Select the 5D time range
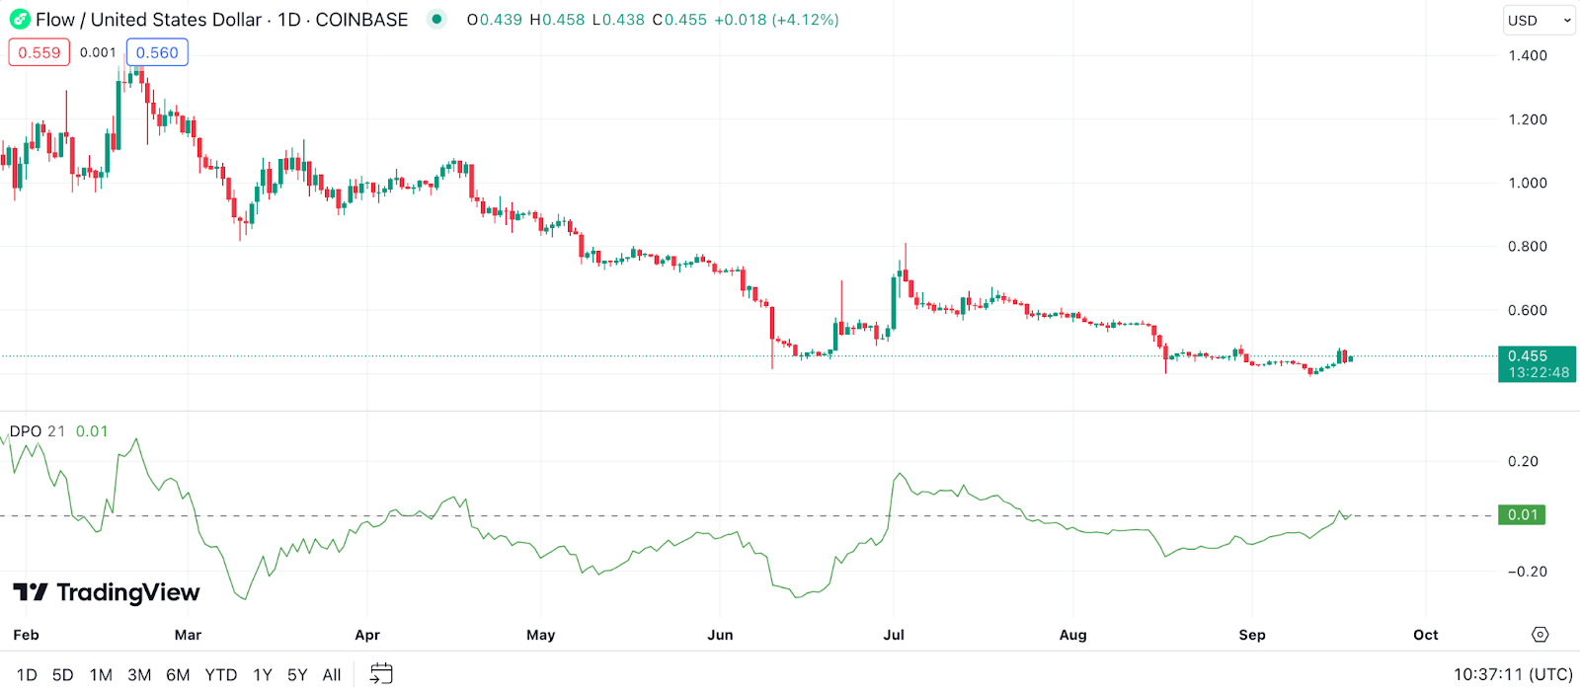This screenshot has height=694, width=1580. coord(63,675)
